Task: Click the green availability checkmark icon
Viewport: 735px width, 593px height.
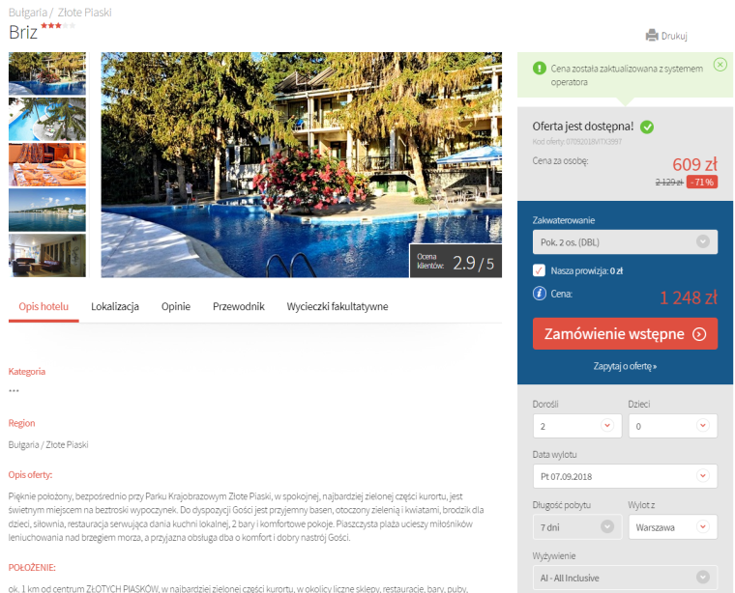Action: 647,127
